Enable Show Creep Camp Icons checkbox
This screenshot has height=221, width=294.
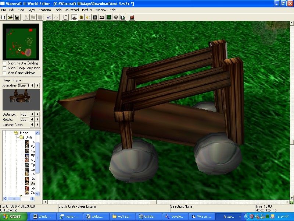click(x=4, y=68)
